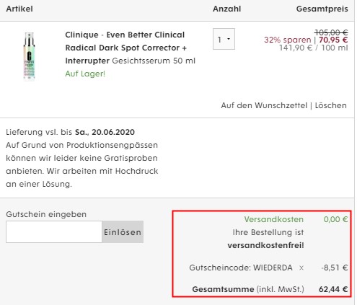
Task: Click the Anzahl column header
Action: pyautogui.click(x=226, y=9)
